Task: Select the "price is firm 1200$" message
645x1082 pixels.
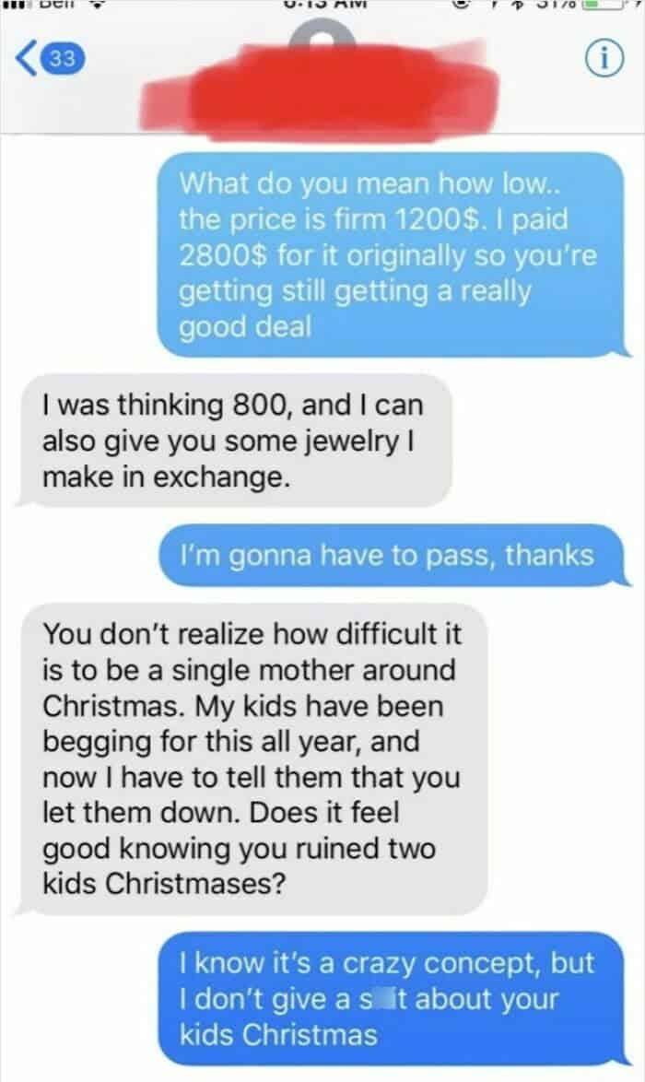Action: coord(391,254)
